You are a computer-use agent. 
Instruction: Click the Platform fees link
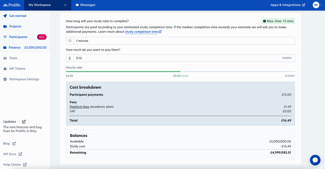pos(79,107)
